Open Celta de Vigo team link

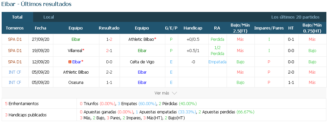142,62
